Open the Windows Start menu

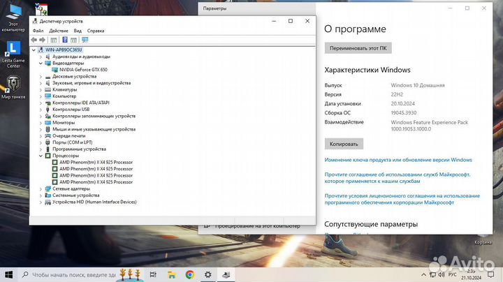click(x=9, y=274)
